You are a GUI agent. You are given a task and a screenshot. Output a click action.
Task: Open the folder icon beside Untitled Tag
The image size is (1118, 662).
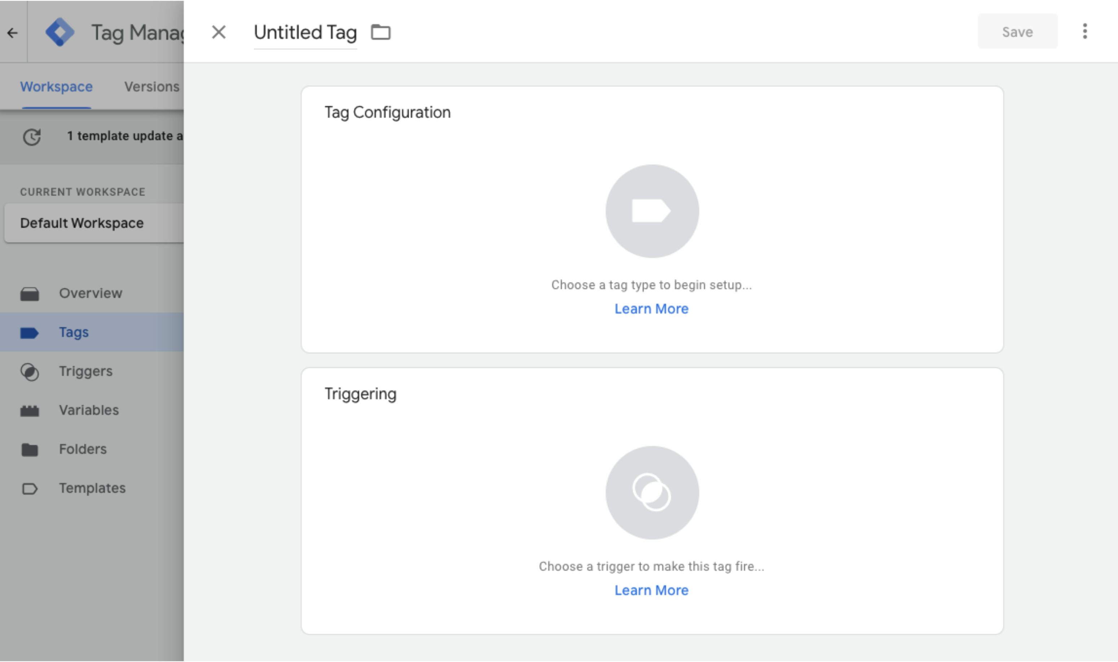tap(380, 32)
